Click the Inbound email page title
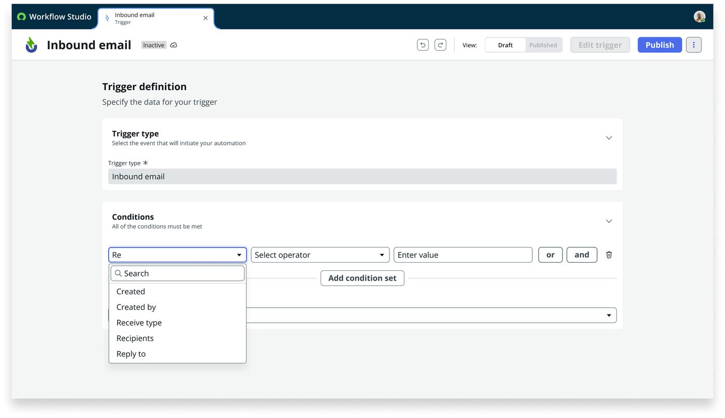725x418 pixels. [89, 45]
